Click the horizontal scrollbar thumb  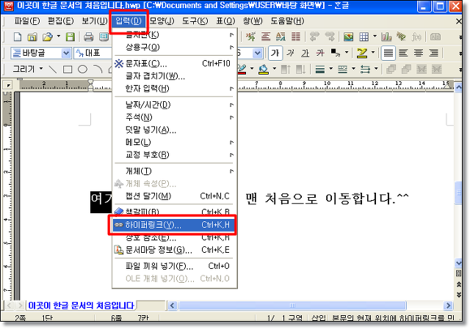tap(292, 306)
